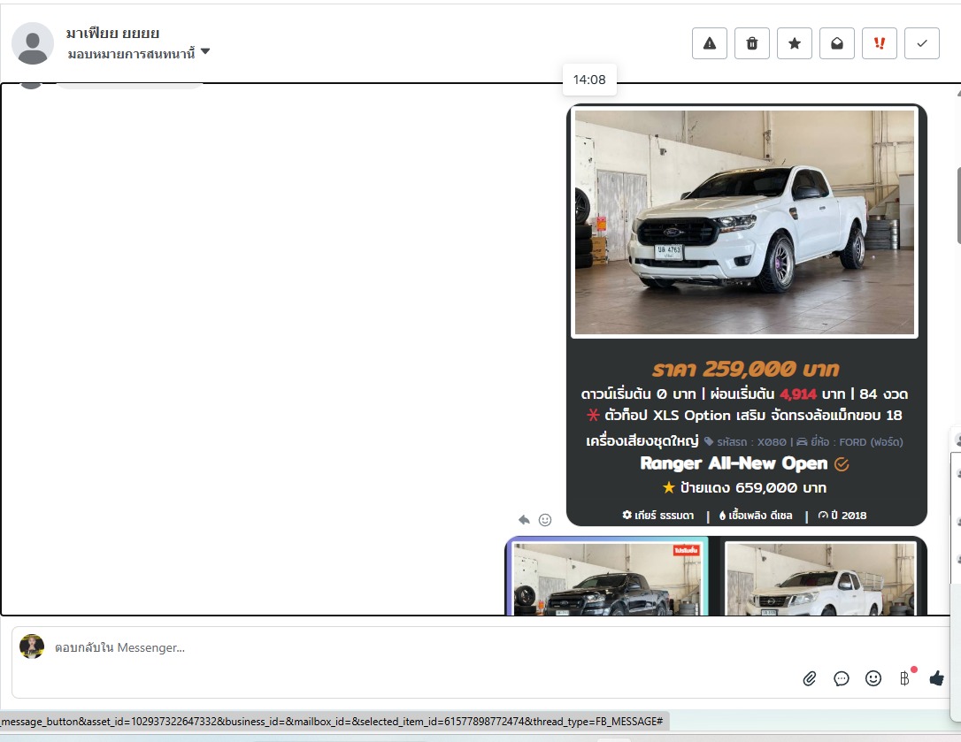
Task: Click the spam warning triangle icon
Action: [x=709, y=43]
